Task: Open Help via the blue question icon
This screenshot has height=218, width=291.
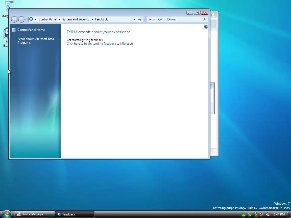Action: [x=206, y=27]
